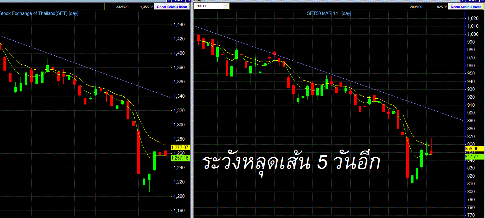Click the 1,300 label on SET price axis
The width and height of the screenshot is (485, 218).
pyautogui.click(x=179, y=125)
